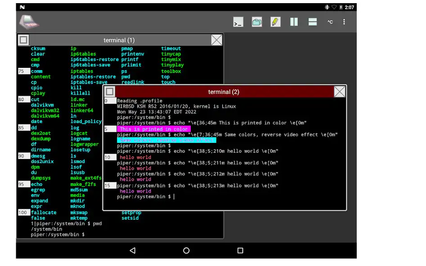Viewport: 426px width, 266px height.
Task: Send Ctrl-C with the ^C button
Action: tap(330, 22)
